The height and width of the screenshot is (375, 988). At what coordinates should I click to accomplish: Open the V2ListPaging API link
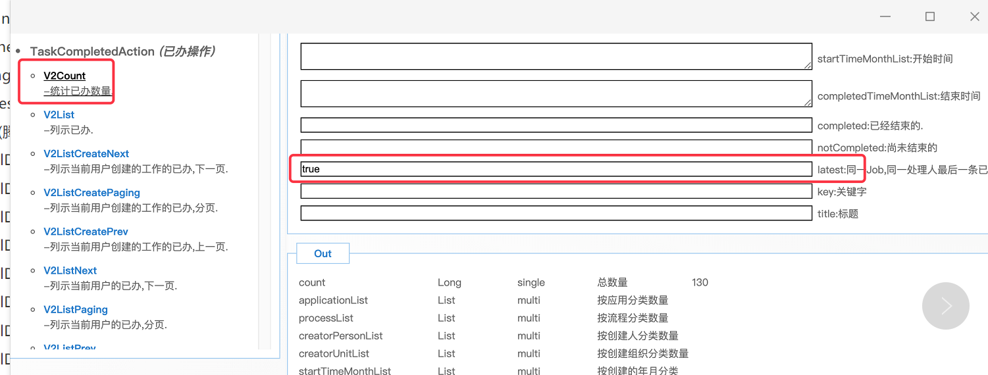[76, 309]
